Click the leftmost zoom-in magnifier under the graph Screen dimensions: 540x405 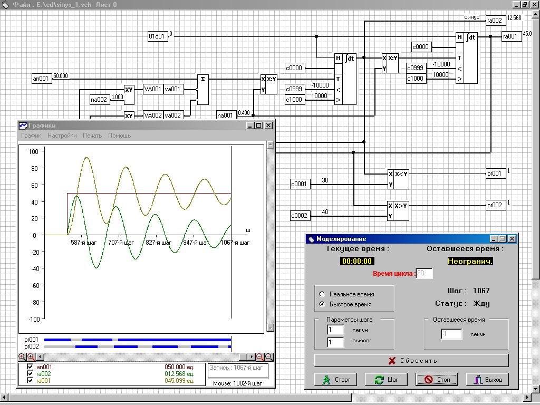click(x=22, y=357)
